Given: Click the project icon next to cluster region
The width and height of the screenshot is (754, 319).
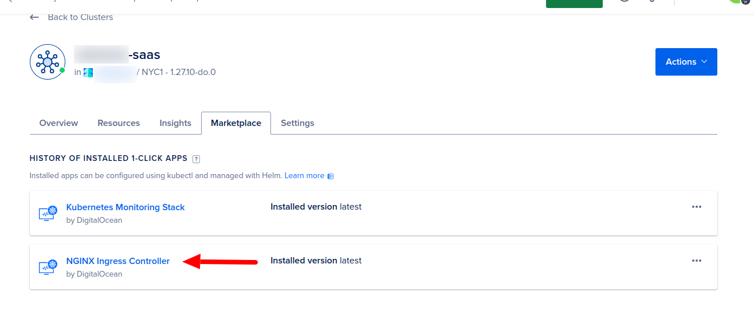Looking at the screenshot, I should [88, 72].
